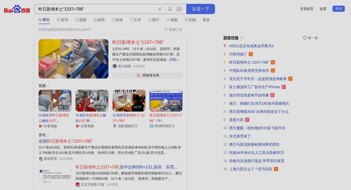
Task: Switch to the 贴吧 tab
Action: pos(99,20)
